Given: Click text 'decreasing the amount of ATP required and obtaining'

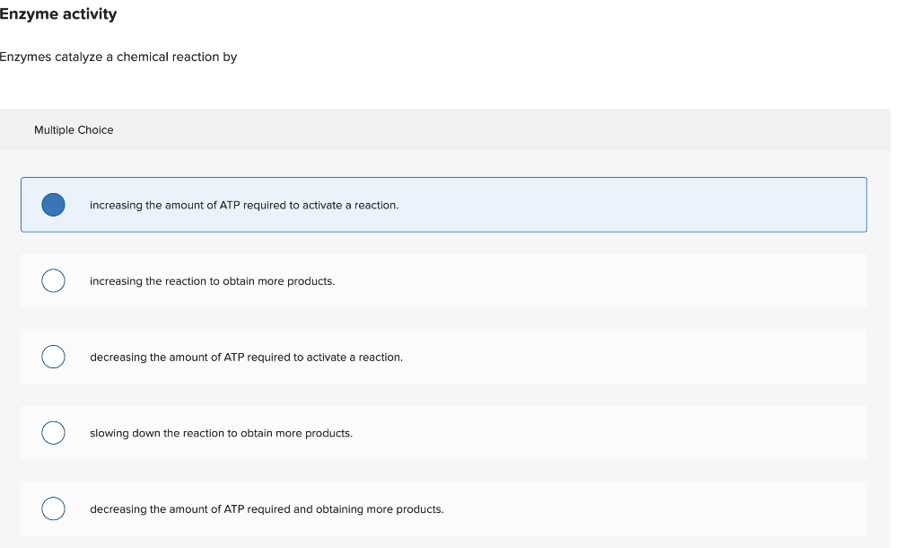Looking at the screenshot, I should point(267,509).
